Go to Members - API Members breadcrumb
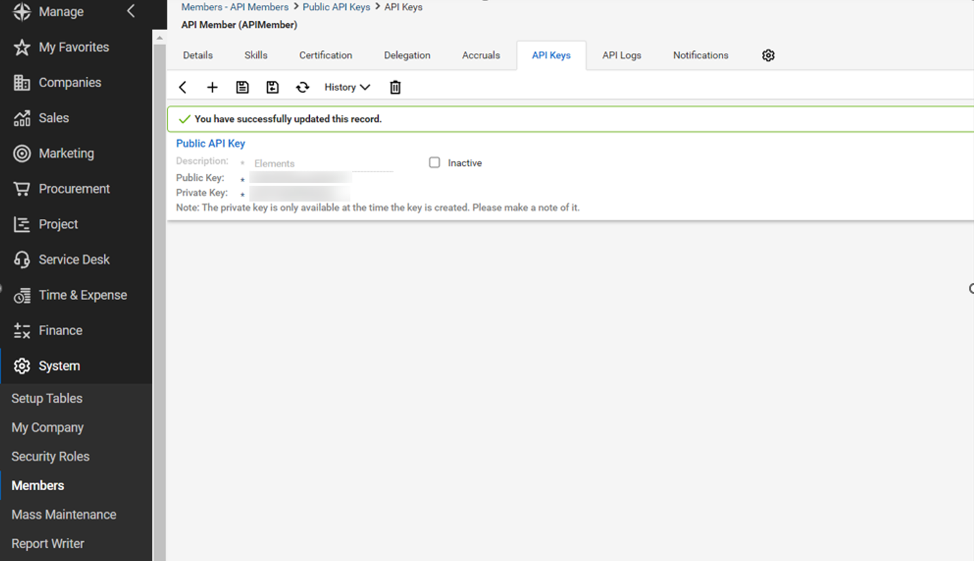Viewport: 974px width, 561px height. (234, 7)
